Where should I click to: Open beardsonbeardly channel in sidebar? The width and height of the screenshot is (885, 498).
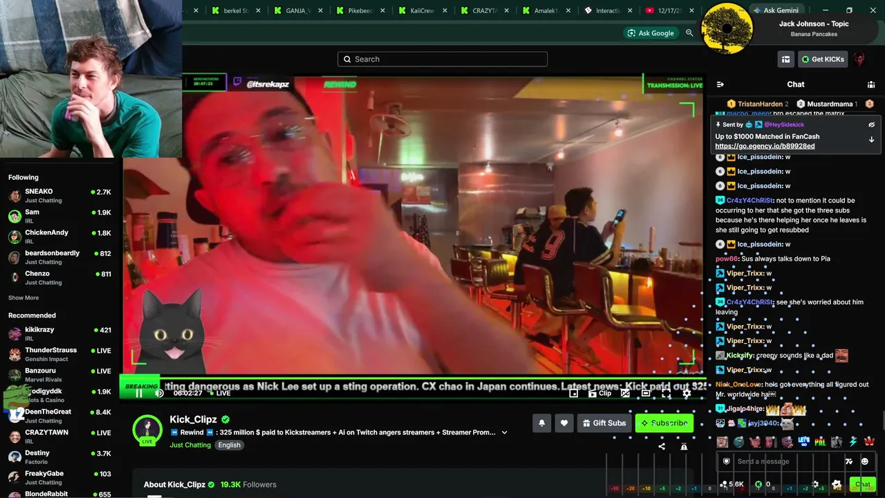[x=59, y=257]
